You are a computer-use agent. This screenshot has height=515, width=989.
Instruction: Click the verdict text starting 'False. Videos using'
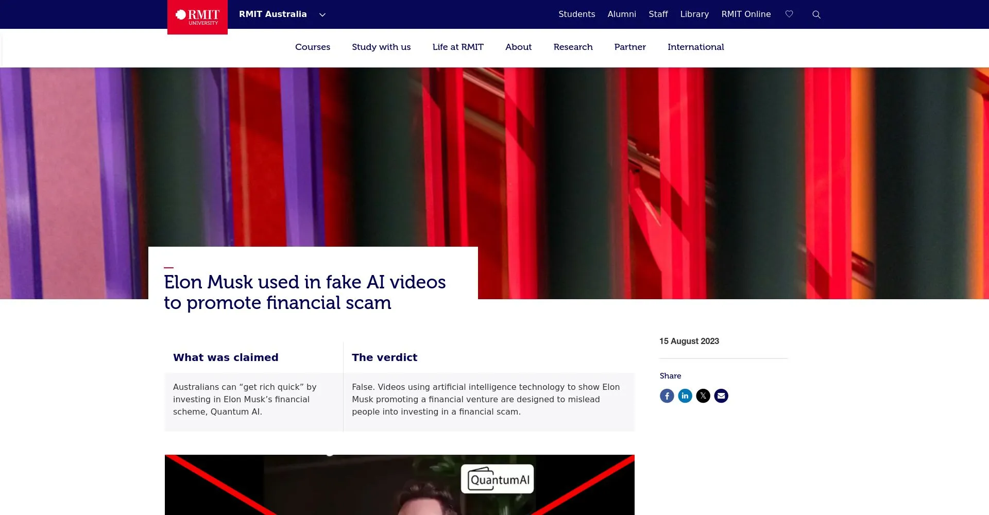[486, 399]
